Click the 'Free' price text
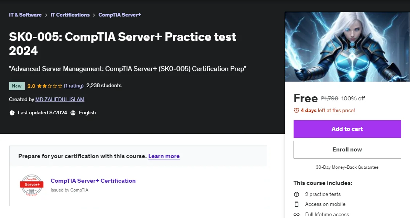Screen dimensions: 410x218 pos(306,99)
